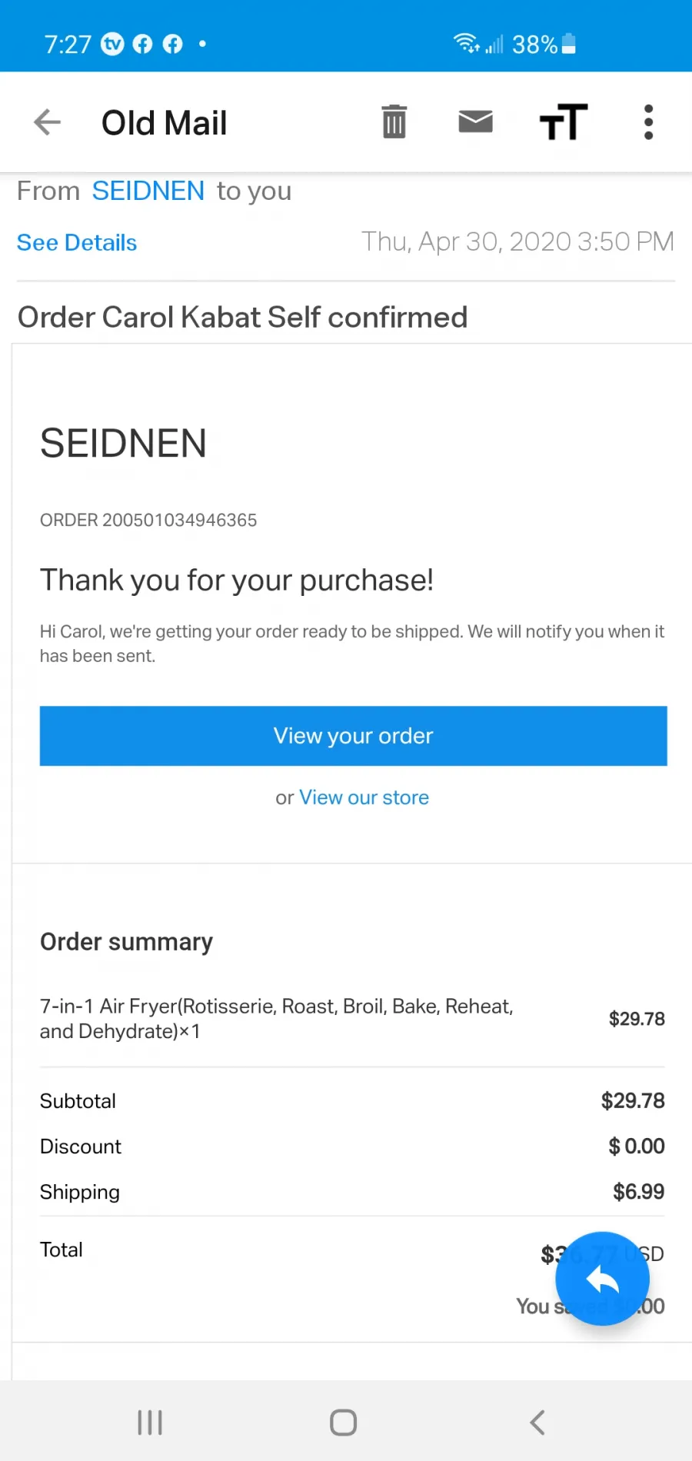Tap the email date and time
The width and height of the screenshot is (692, 1461).
click(x=517, y=241)
